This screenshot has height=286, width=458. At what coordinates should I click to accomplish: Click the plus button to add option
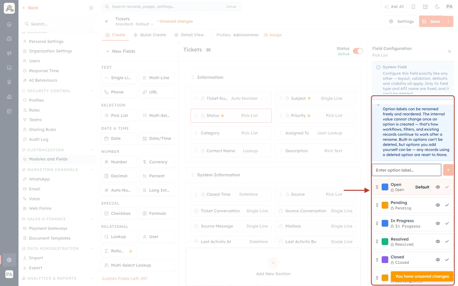pos(448,170)
